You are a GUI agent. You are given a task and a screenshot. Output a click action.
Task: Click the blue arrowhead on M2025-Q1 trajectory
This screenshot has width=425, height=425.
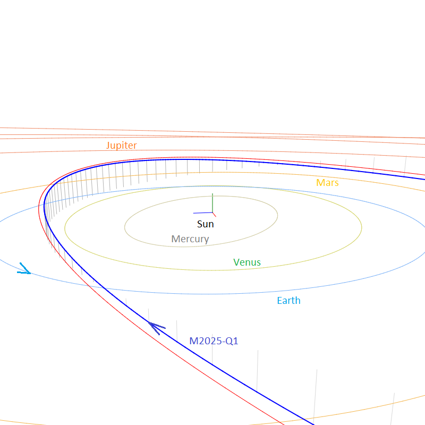pyautogui.click(x=157, y=328)
